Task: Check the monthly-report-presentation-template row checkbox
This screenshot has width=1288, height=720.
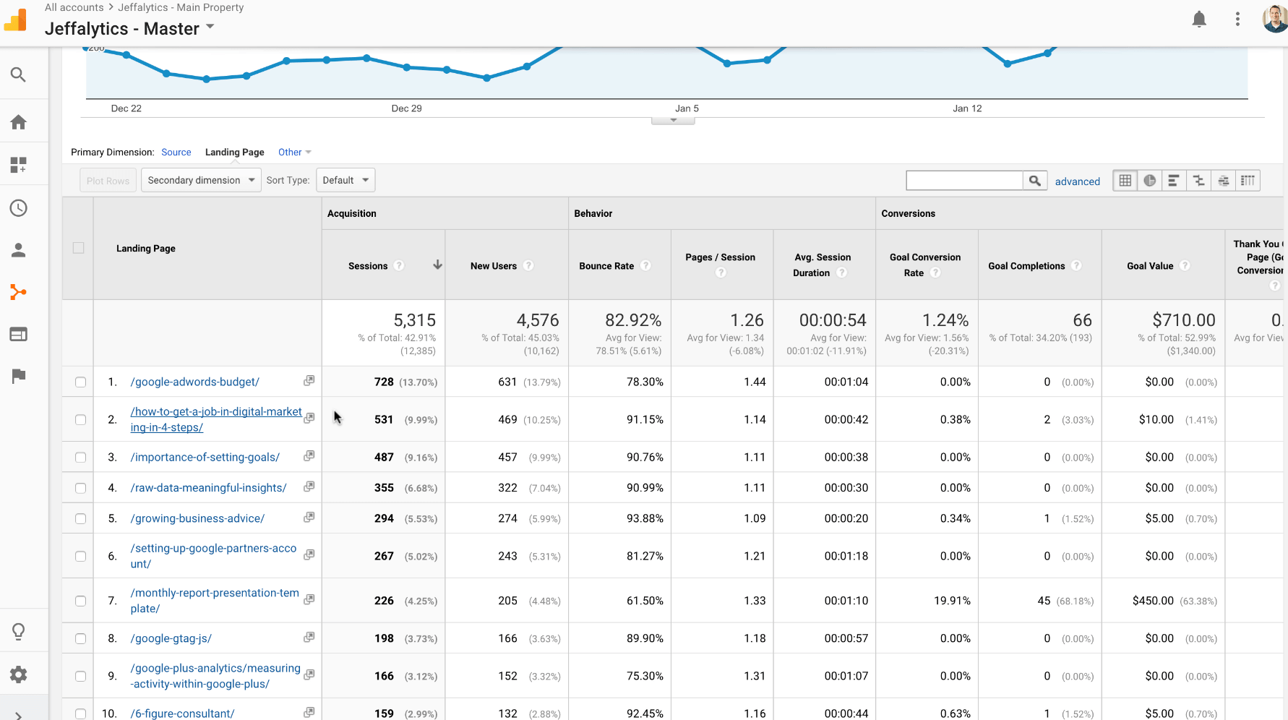Action: 80,601
